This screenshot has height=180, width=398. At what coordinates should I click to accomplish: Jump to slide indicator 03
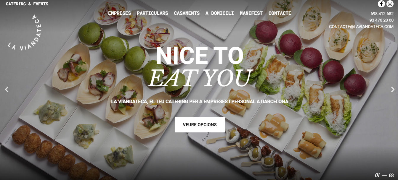click(391, 175)
